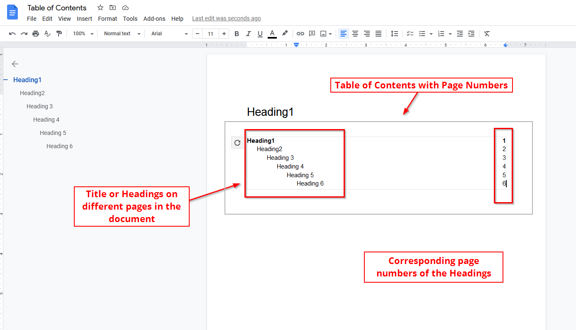Run spelling and grammar check
Screen dimensions: 576x330
pos(47,34)
